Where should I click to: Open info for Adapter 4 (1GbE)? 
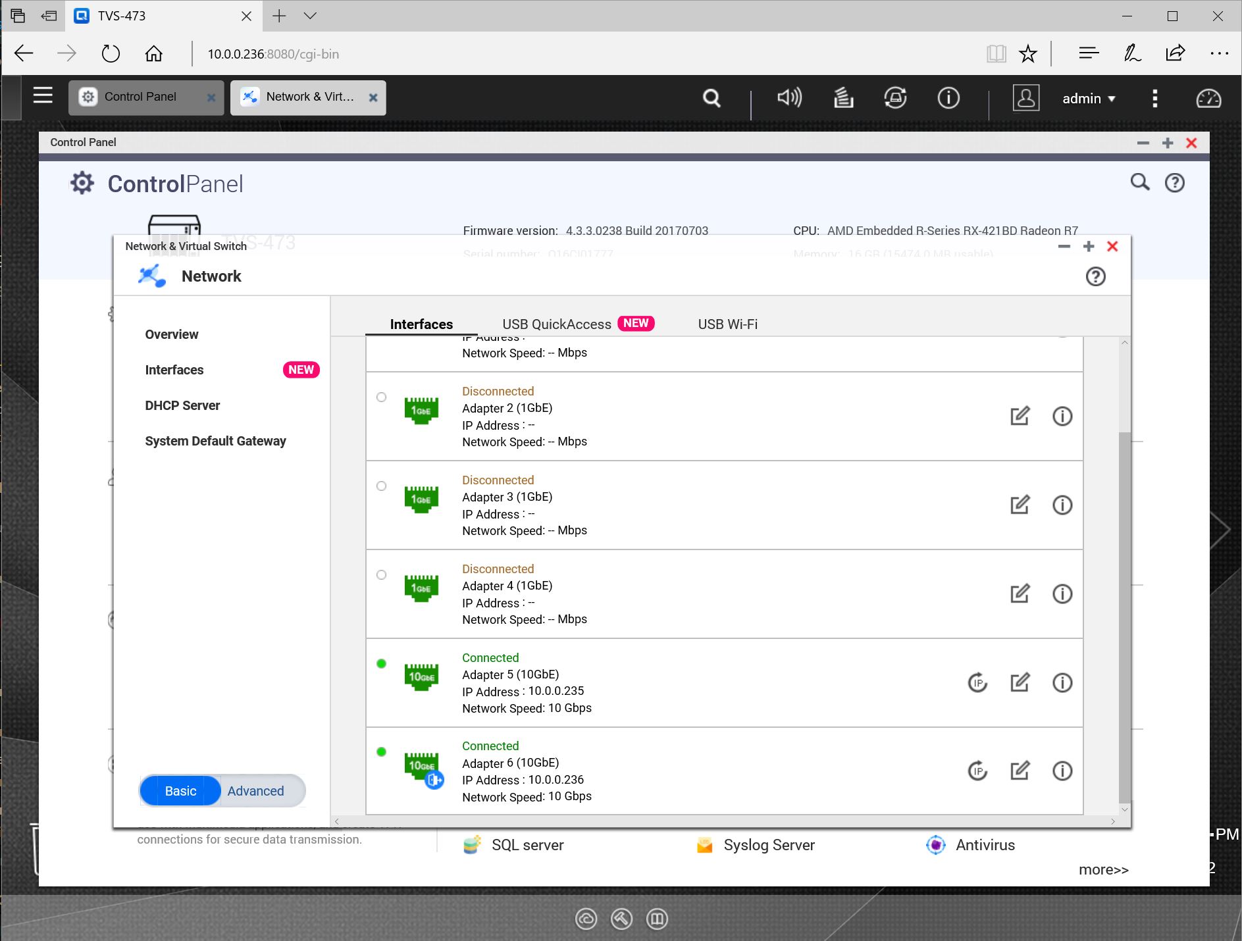[1062, 594]
